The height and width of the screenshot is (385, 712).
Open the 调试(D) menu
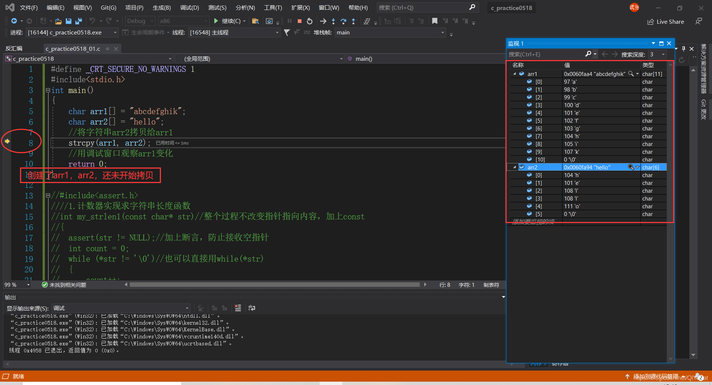[x=189, y=7]
